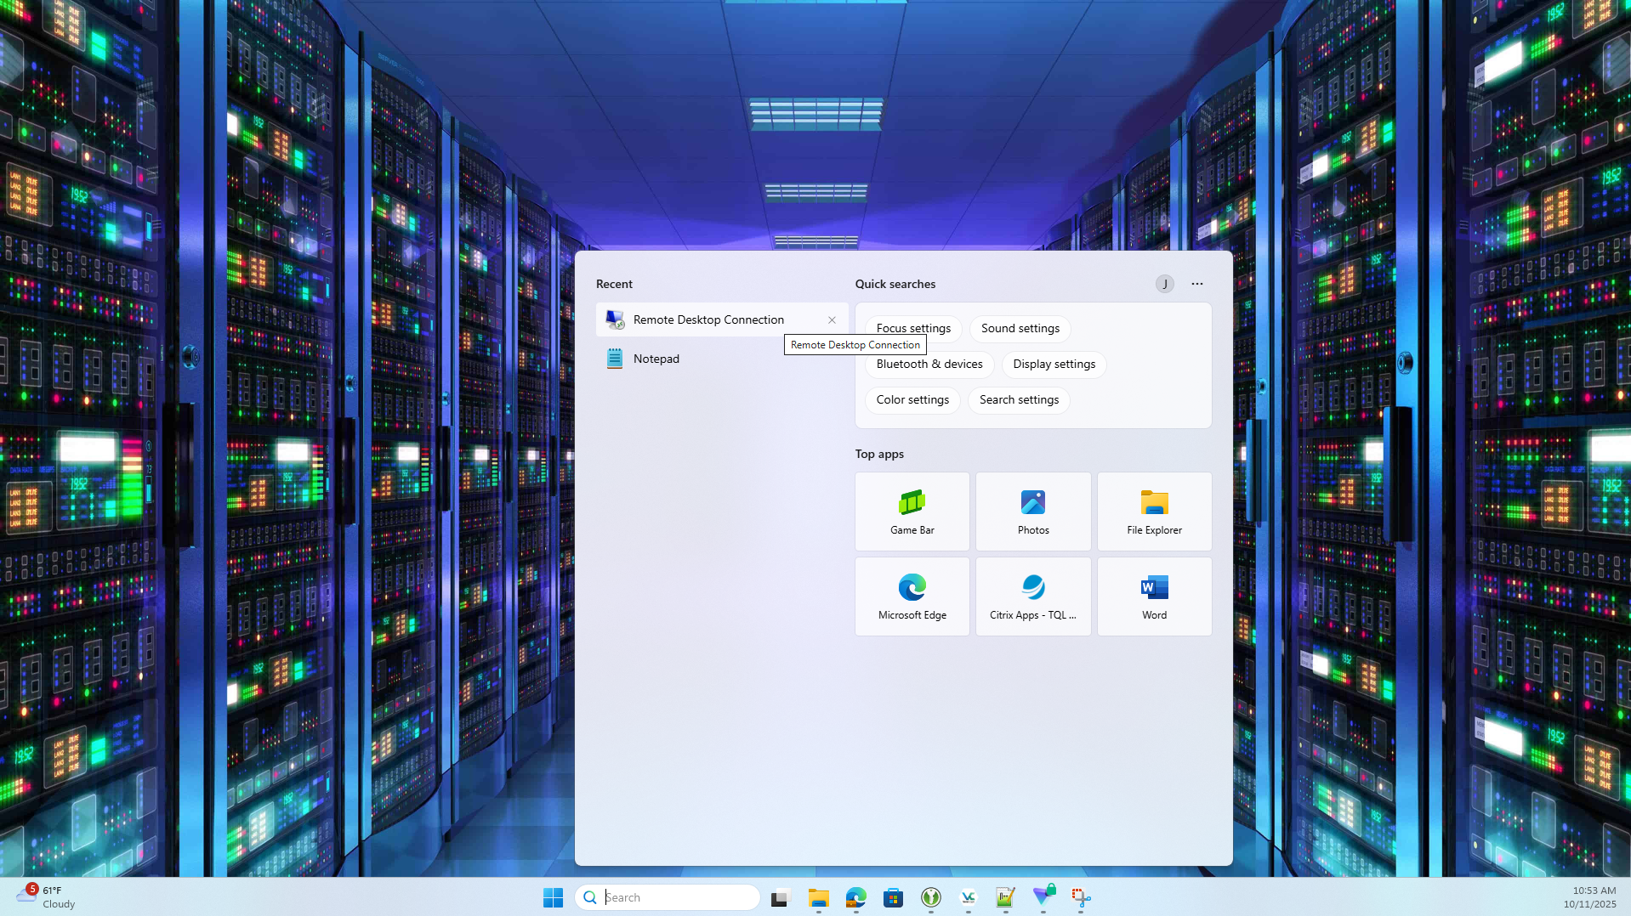
Task: Open Snipping Tool in the taskbar
Action: tap(1080, 897)
